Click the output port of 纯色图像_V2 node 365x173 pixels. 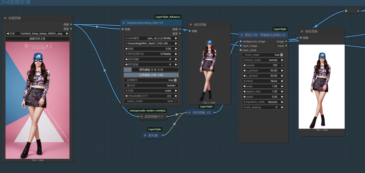pyautogui.click(x=214, y=113)
